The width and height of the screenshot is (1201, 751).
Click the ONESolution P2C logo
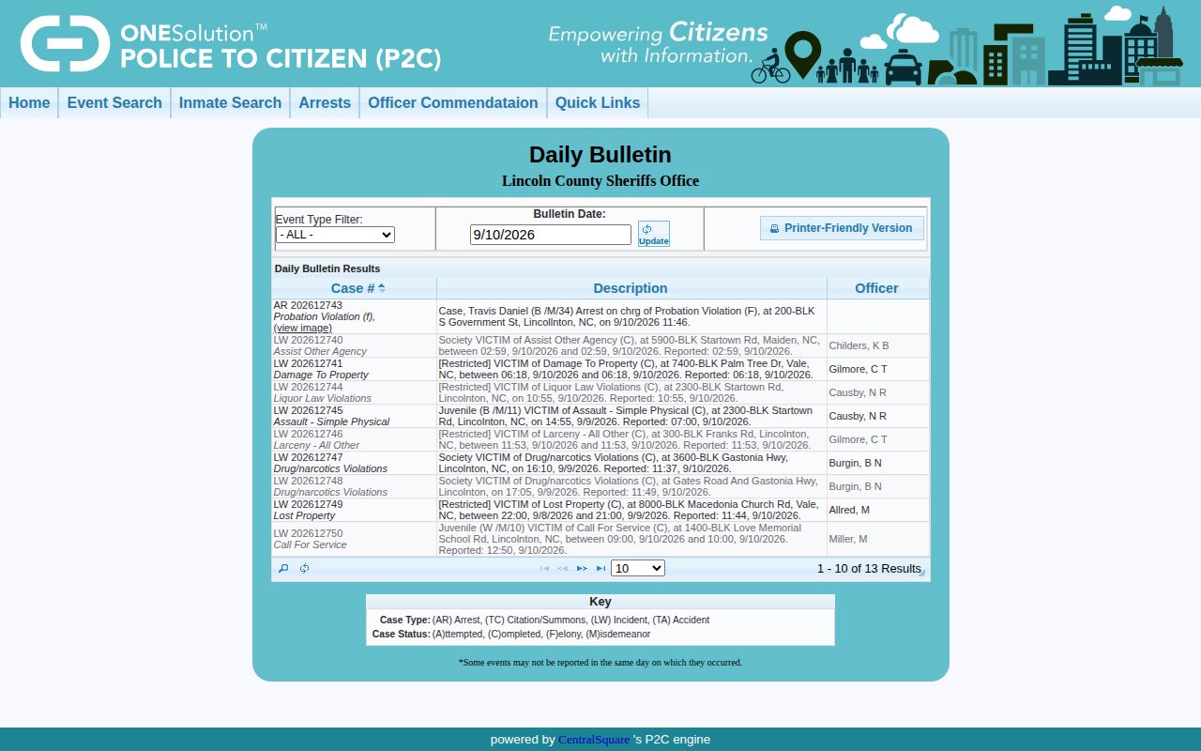point(231,44)
